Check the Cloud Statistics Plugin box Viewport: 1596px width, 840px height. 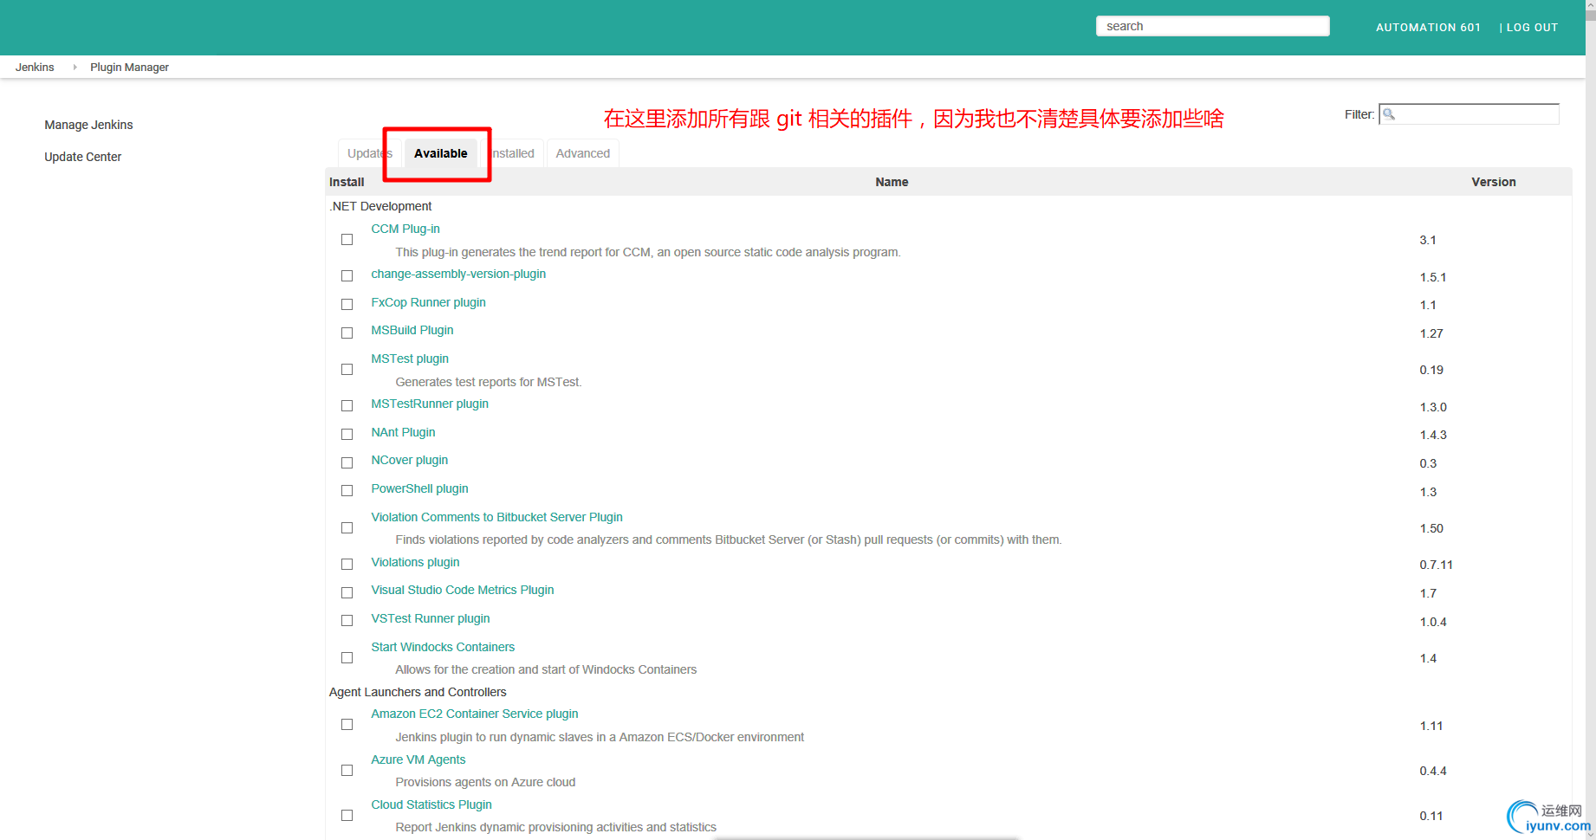tap(347, 816)
